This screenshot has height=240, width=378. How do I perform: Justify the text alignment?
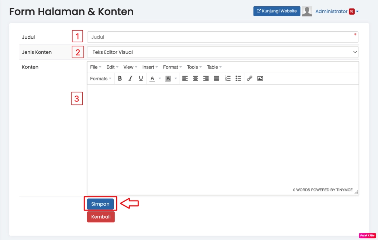tap(216, 79)
